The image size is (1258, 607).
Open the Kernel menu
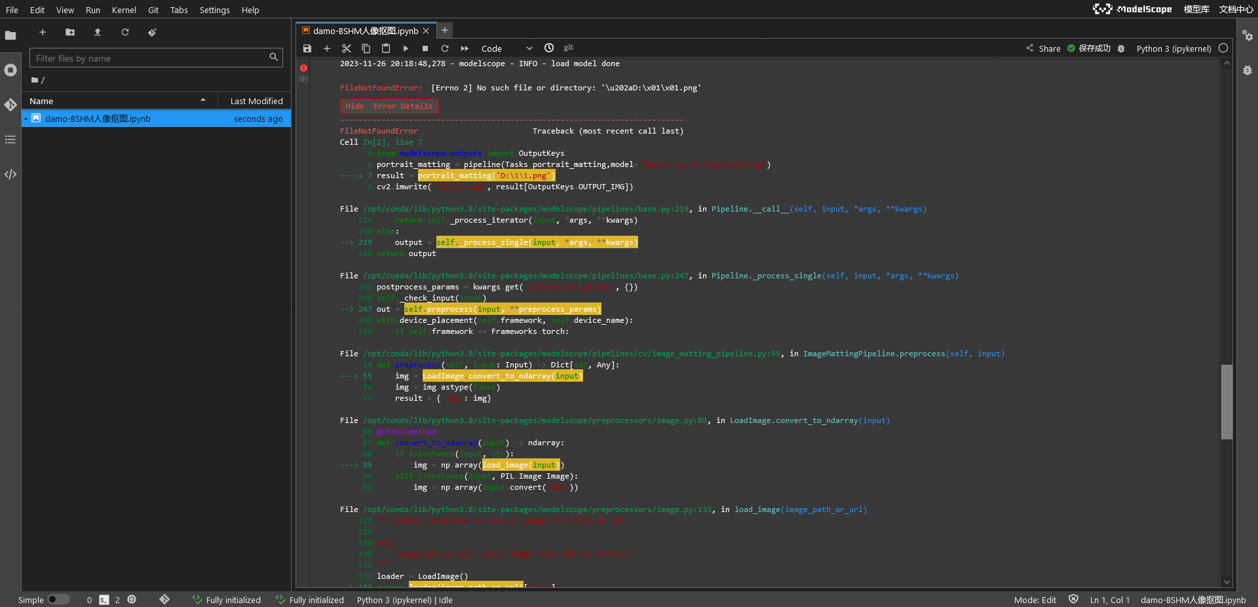tap(124, 10)
